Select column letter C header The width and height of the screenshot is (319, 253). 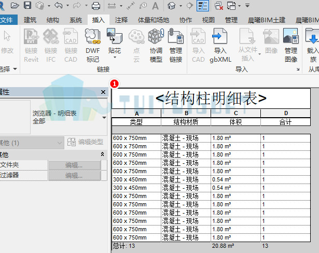(236, 114)
